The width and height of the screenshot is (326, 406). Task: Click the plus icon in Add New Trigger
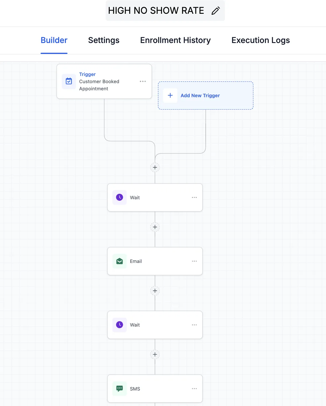click(170, 95)
